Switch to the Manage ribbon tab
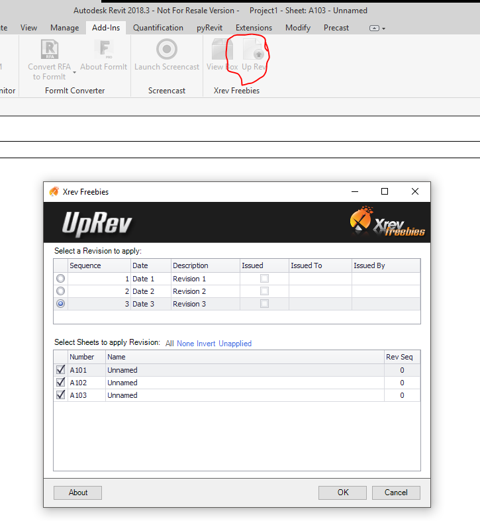This screenshot has height=521, width=480. 64,28
